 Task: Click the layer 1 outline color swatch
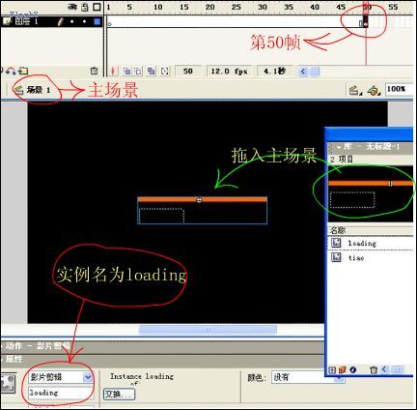coord(97,21)
